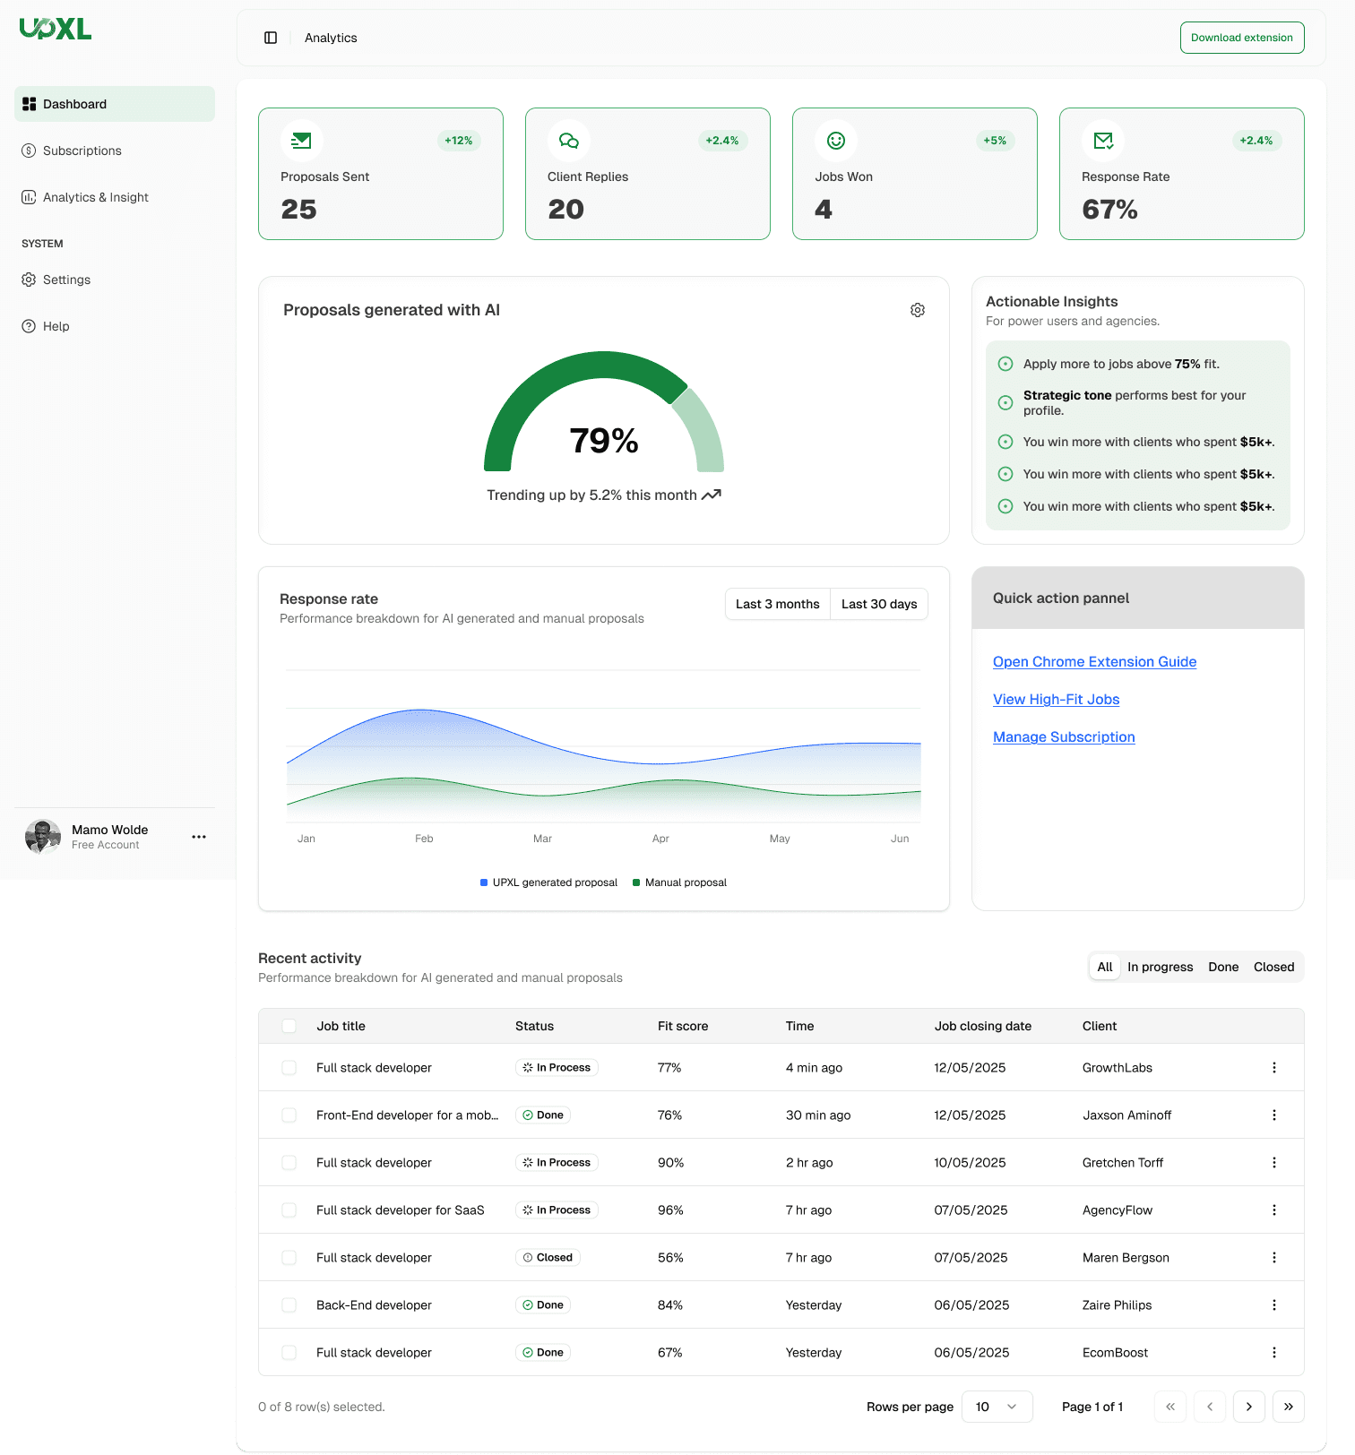
Task: Click the Strategic tone insight bullet icon
Action: coord(1005,403)
